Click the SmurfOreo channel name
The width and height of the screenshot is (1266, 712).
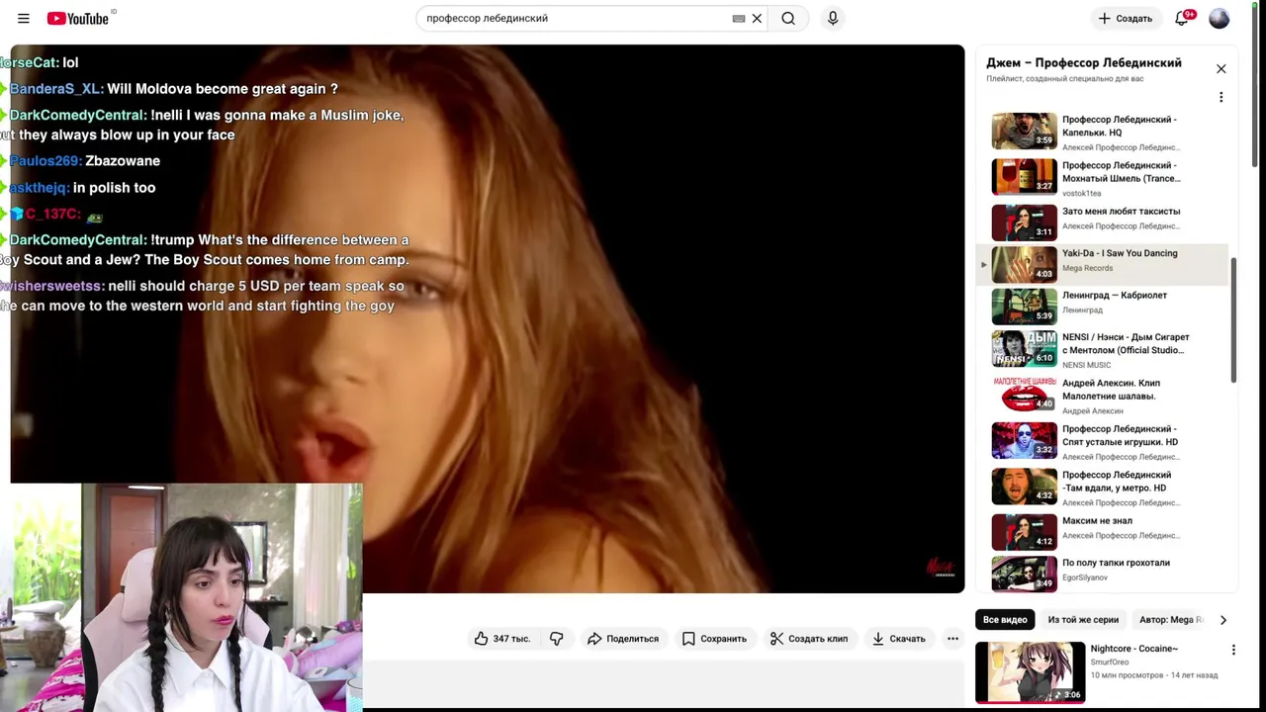pos(1109,663)
